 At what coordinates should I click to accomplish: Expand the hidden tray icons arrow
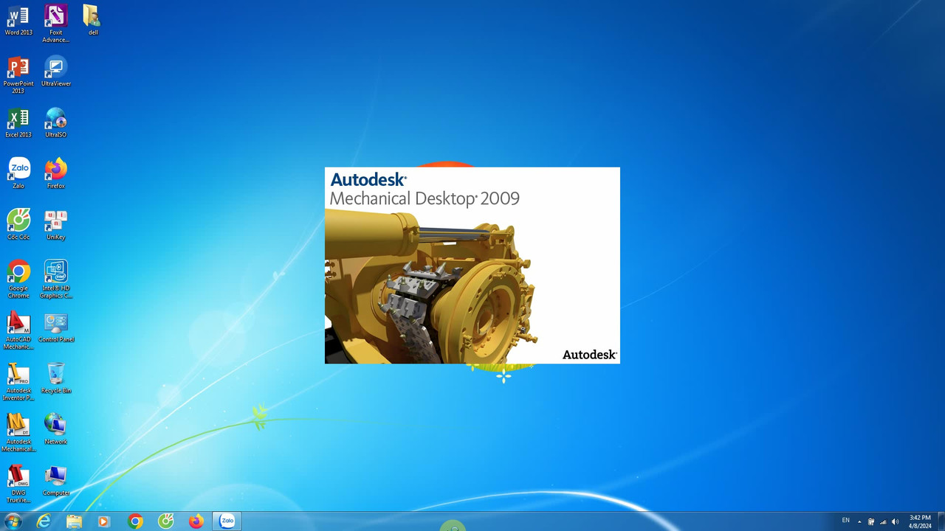pos(859,521)
